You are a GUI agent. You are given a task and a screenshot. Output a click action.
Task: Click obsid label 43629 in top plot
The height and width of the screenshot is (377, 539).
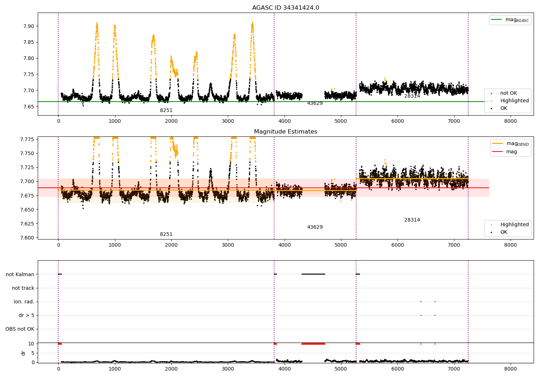tap(315, 103)
